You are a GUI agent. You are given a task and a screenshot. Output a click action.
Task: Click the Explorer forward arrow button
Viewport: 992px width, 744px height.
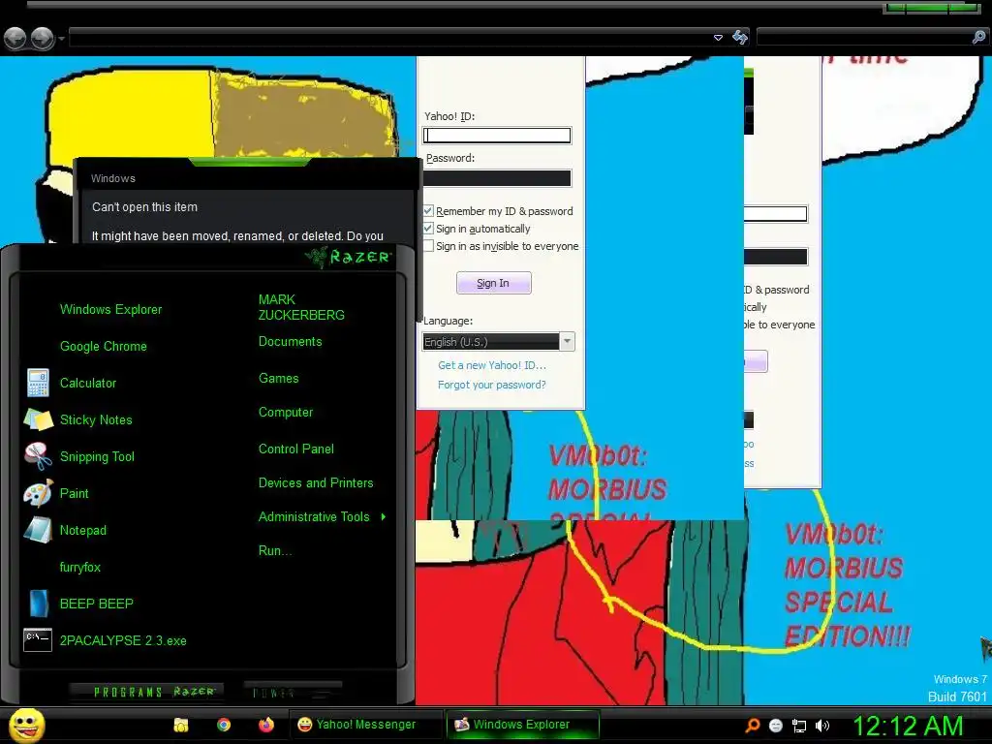click(43, 39)
